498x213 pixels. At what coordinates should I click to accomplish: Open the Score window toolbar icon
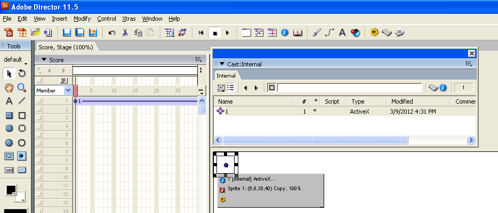coord(272,32)
